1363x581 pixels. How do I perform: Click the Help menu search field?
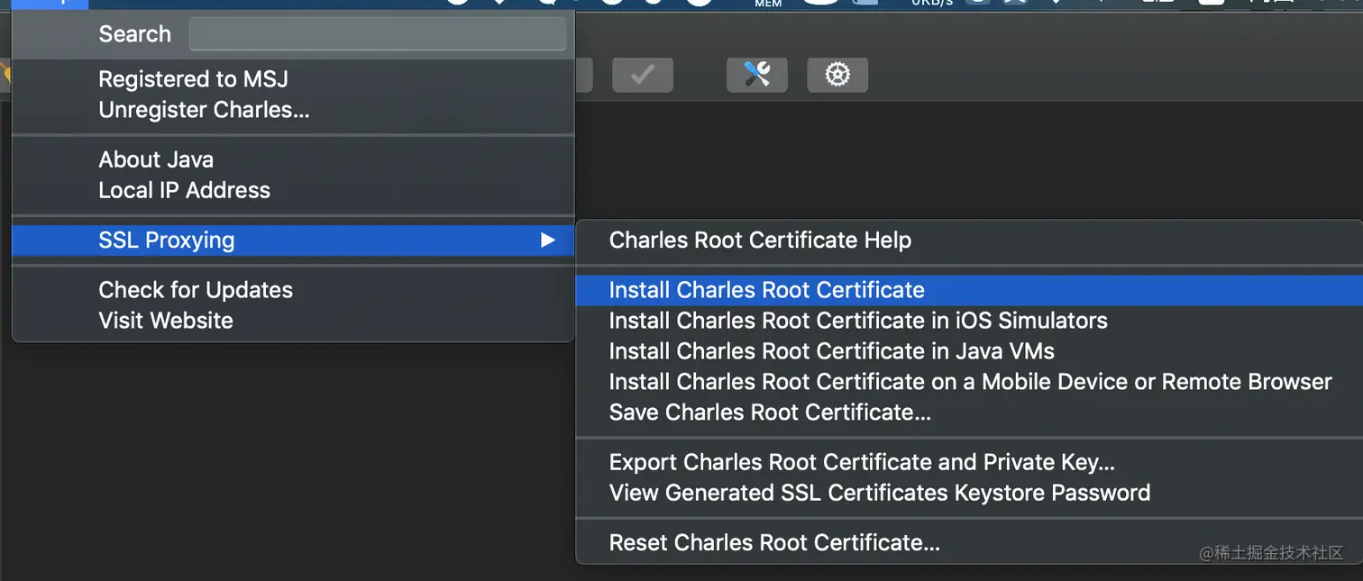377,34
